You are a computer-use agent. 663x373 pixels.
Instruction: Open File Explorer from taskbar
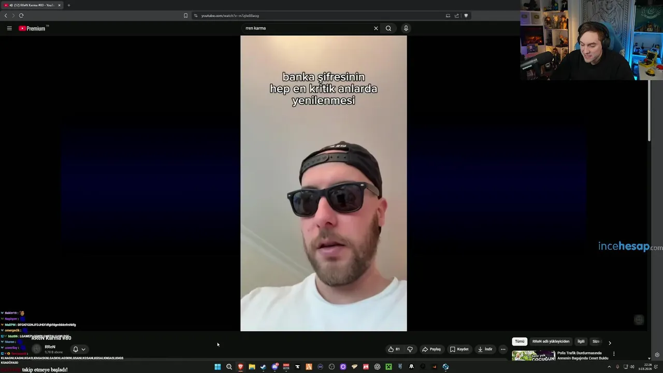(x=252, y=367)
